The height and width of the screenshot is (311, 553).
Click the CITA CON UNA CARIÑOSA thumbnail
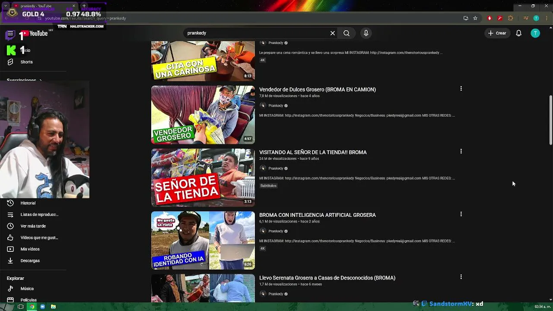click(x=203, y=61)
